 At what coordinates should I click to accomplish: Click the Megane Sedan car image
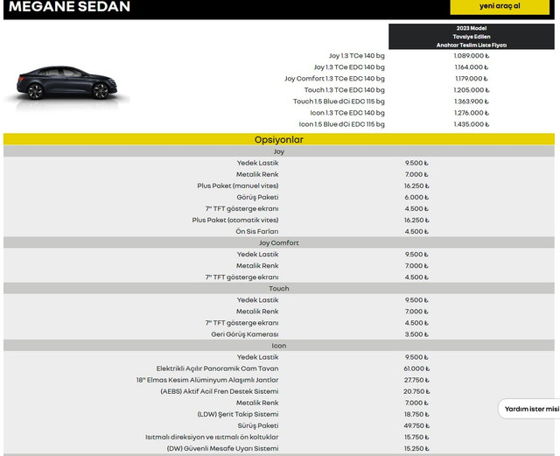pos(67,84)
